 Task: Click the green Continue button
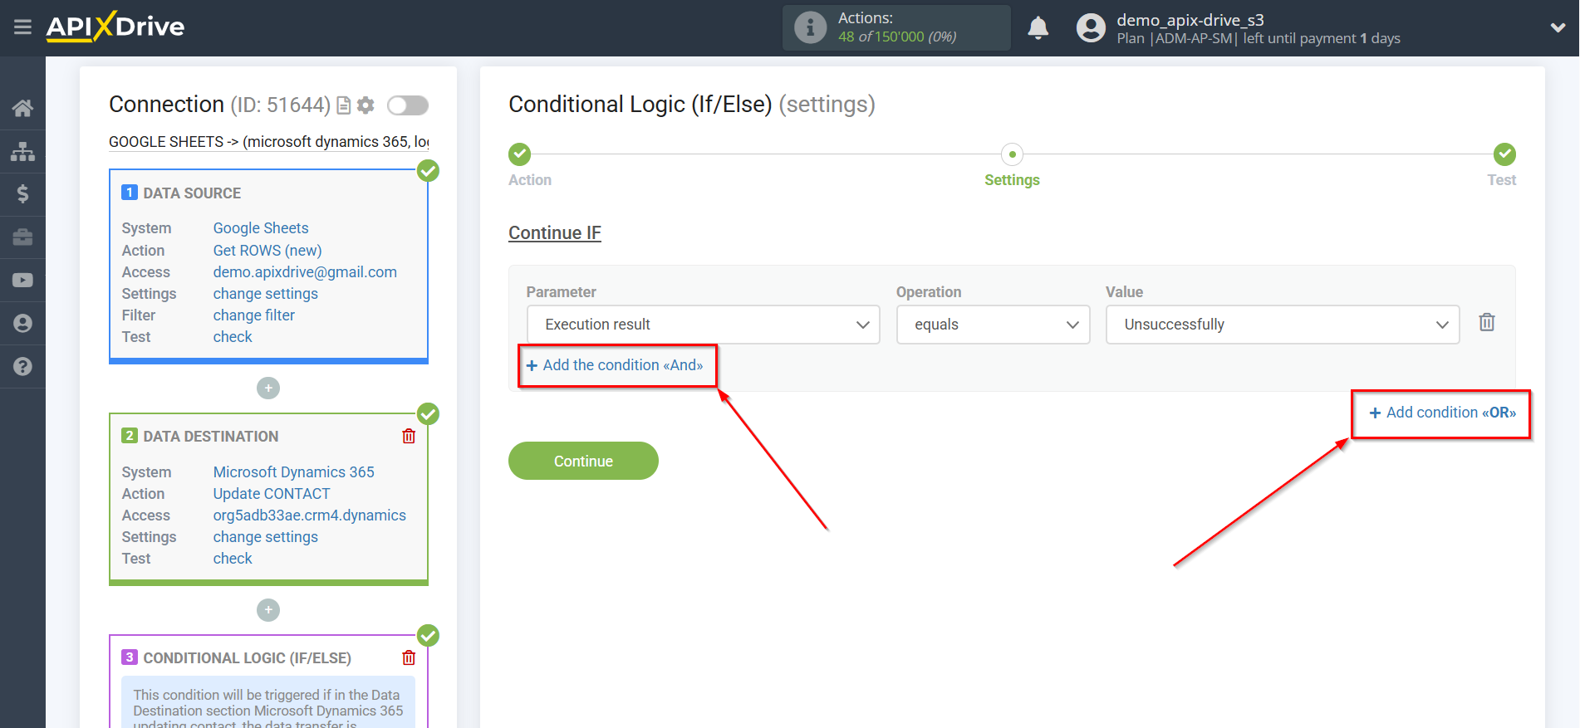click(x=583, y=461)
